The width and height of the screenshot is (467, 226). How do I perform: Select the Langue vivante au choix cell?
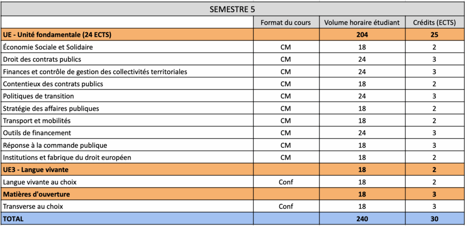[40, 182]
